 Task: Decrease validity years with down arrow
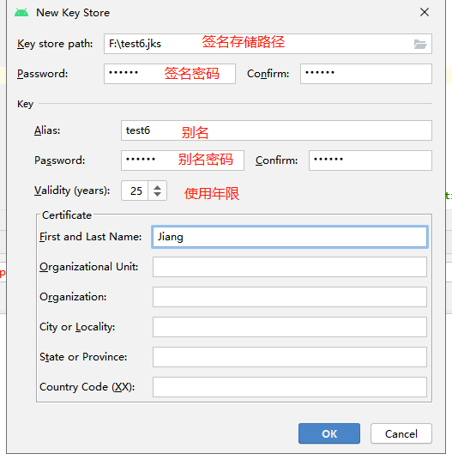(x=158, y=194)
